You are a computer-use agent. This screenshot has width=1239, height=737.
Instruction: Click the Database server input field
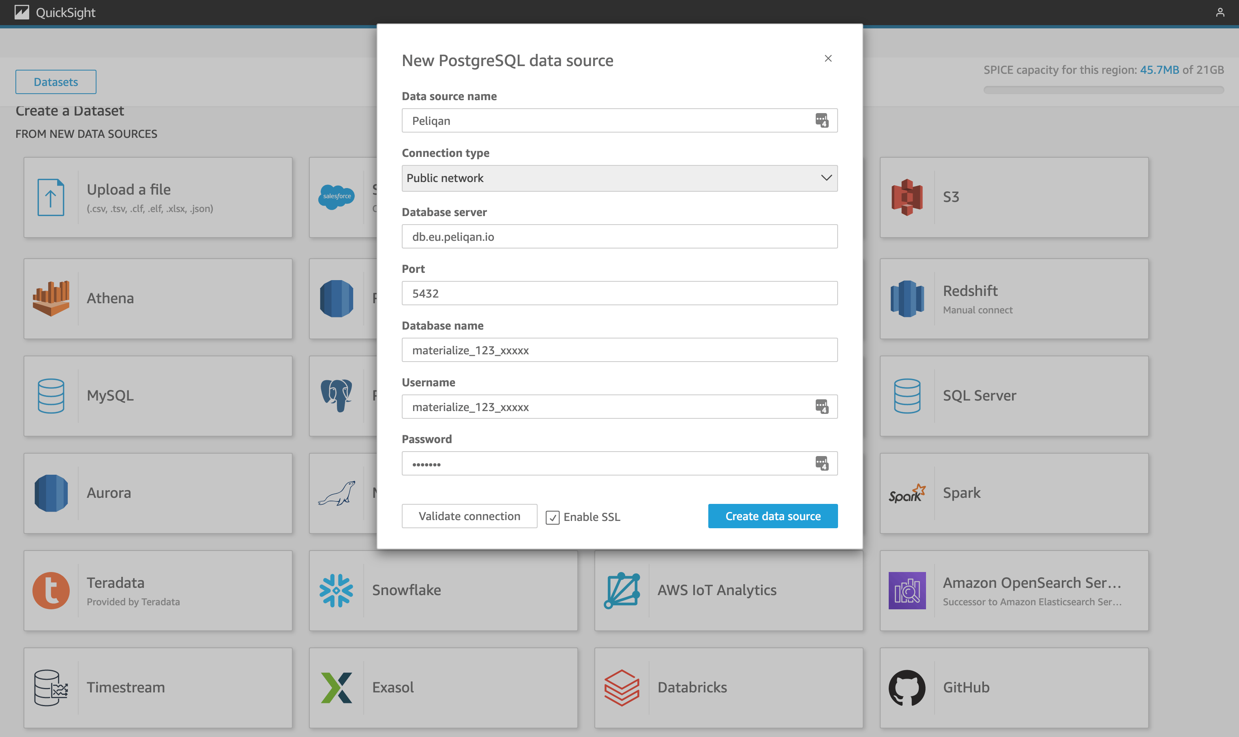[x=619, y=236]
